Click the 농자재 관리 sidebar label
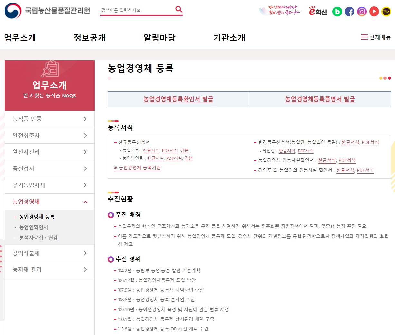The width and height of the screenshot is (395, 335). point(27,269)
